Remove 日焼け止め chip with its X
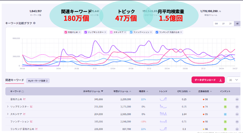243x133 pixels. [x=80, y=32]
